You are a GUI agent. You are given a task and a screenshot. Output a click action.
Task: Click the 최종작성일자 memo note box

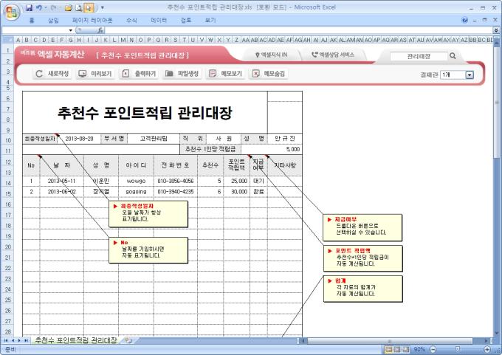pos(148,214)
